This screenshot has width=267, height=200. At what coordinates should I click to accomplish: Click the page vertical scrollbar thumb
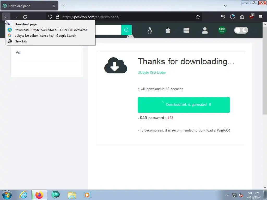pos(265,71)
